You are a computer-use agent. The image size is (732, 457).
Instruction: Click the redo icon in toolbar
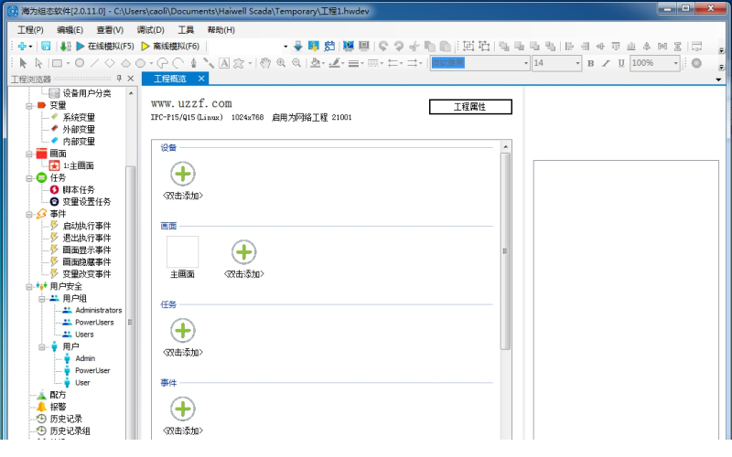pyautogui.click(x=399, y=46)
